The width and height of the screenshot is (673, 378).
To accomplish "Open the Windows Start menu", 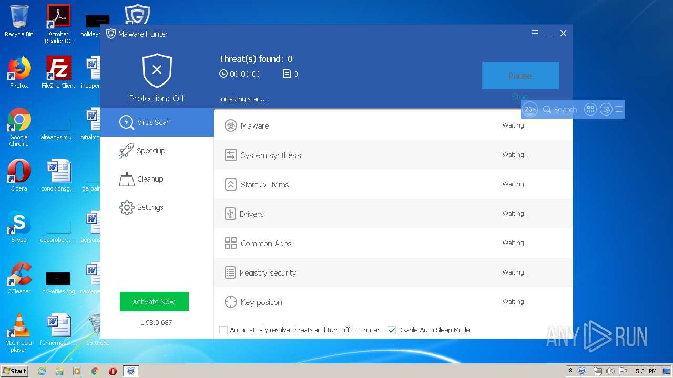I will (15, 371).
